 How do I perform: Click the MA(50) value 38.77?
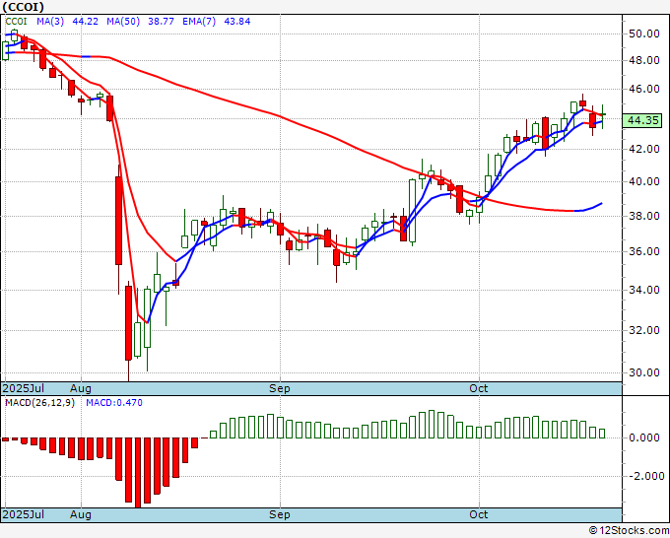161,22
